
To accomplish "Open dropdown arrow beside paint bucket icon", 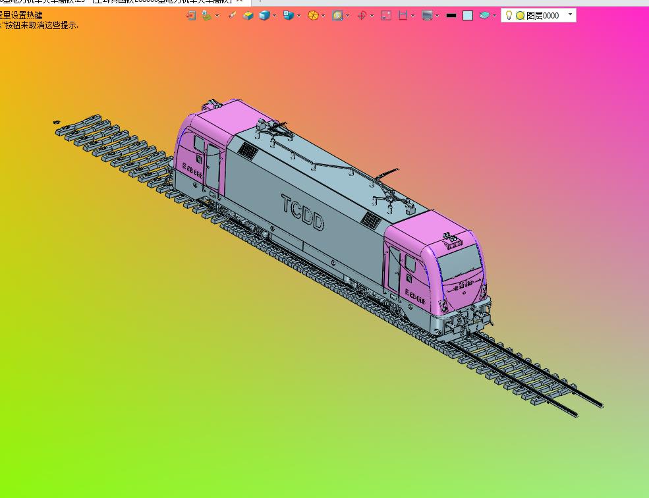I will point(217,16).
